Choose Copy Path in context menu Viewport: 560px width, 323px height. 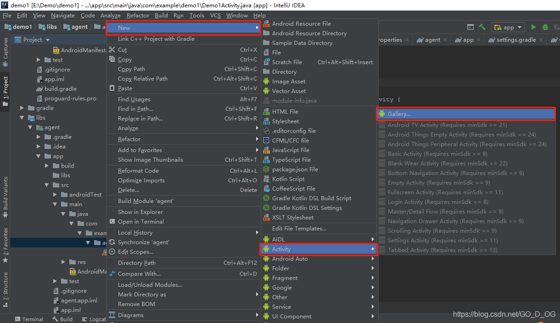184,69
